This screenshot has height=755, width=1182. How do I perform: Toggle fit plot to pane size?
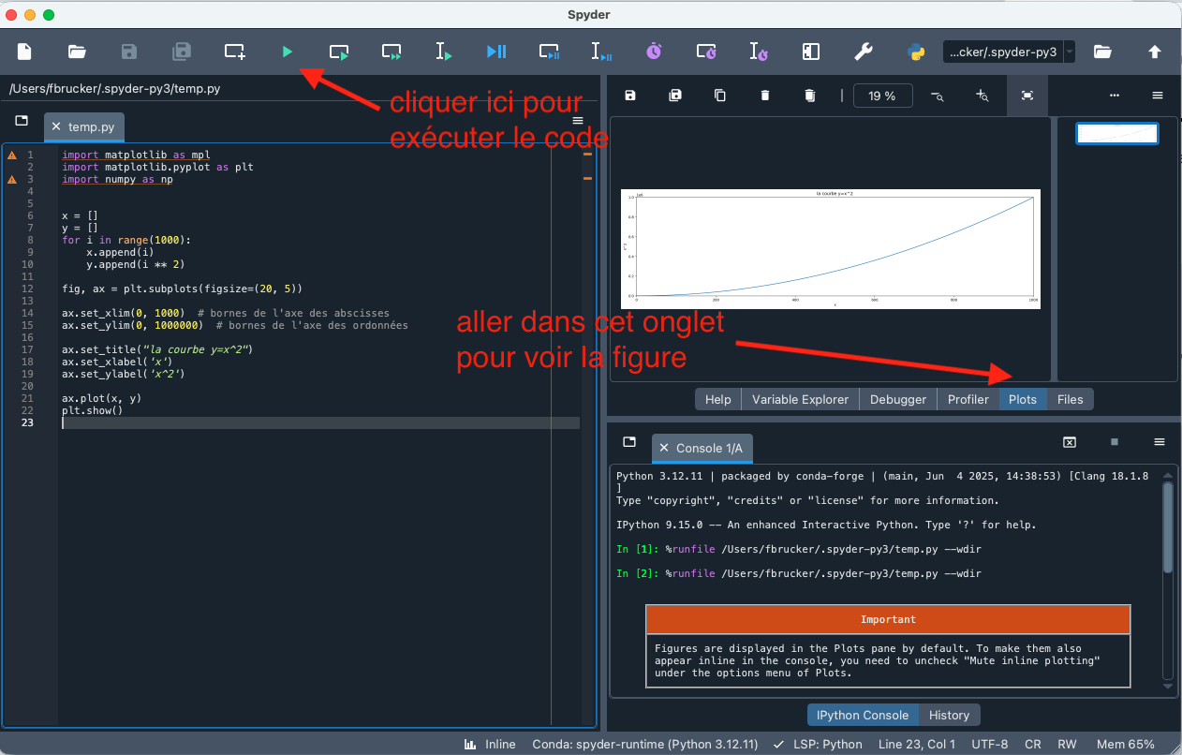pyautogui.click(x=1027, y=96)
